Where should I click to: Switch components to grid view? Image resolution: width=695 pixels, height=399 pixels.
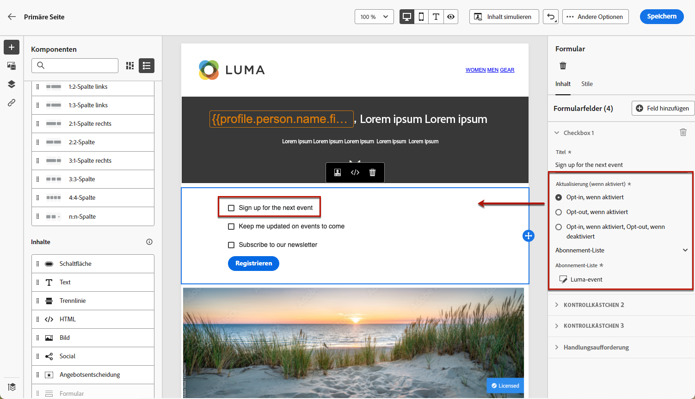coord(130,66)
